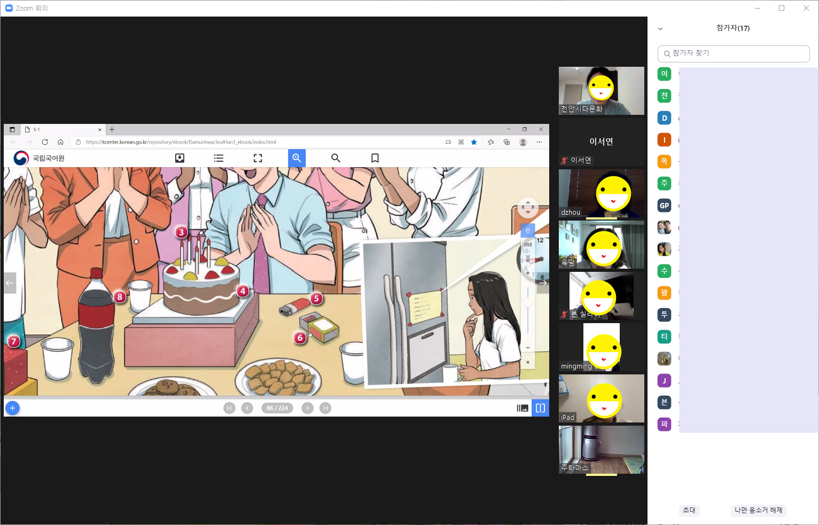Select the S-1 browser tab
Viewport: 819px width, 525px height.
[x=63, y=130]
